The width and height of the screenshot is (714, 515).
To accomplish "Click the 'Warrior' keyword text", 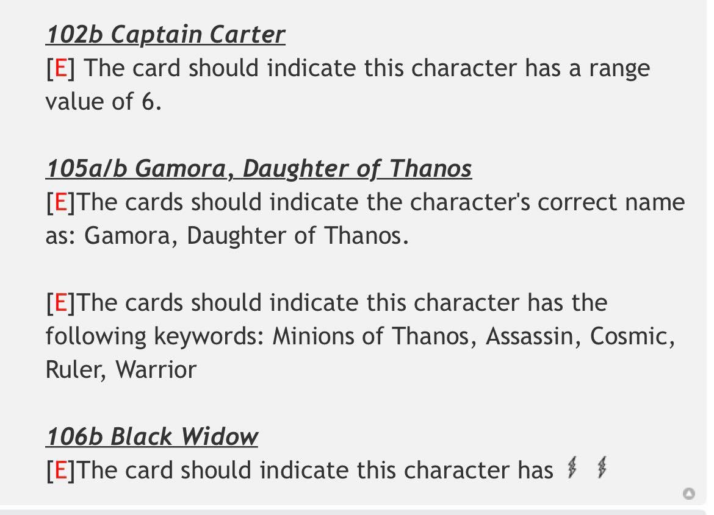I will tap(156, 369).
